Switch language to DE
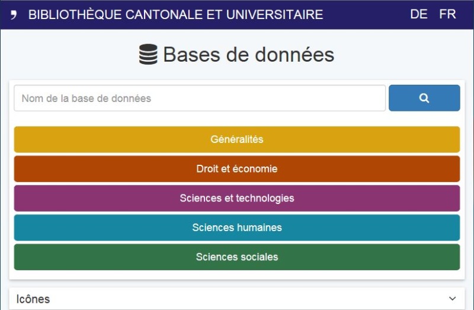Image resolution: width=474 pixels, height=310 pixels. [418, 14]
